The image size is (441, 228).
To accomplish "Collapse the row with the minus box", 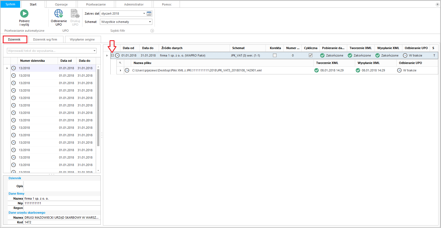I will click(112, 55).
